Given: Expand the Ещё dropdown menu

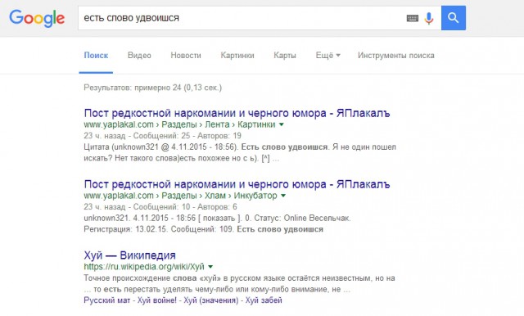Looking at the screenshot, I should click(327, 56).
